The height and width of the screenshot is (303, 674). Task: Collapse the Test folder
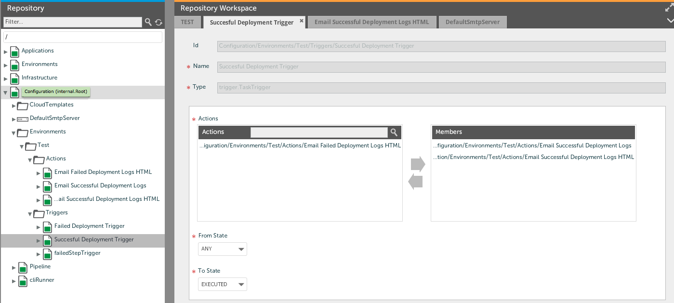click(22, 146)
